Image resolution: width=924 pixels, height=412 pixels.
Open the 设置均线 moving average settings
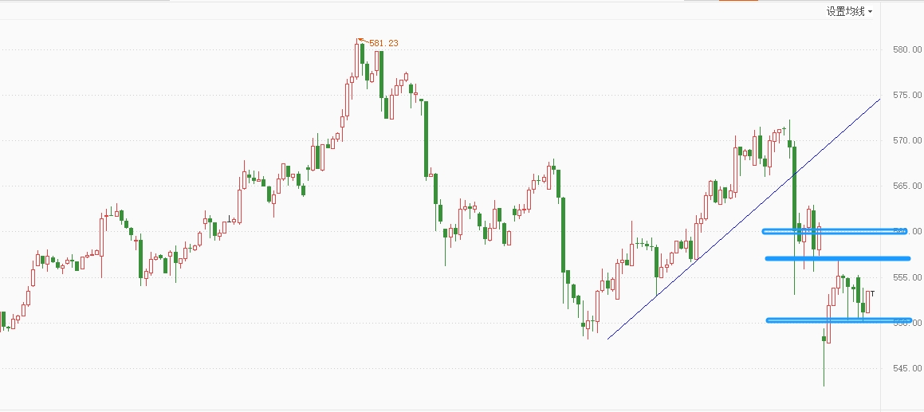click(x=845, y=11)
